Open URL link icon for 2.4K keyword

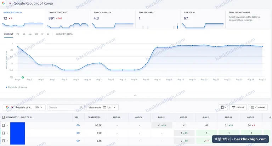click(78, 141)
